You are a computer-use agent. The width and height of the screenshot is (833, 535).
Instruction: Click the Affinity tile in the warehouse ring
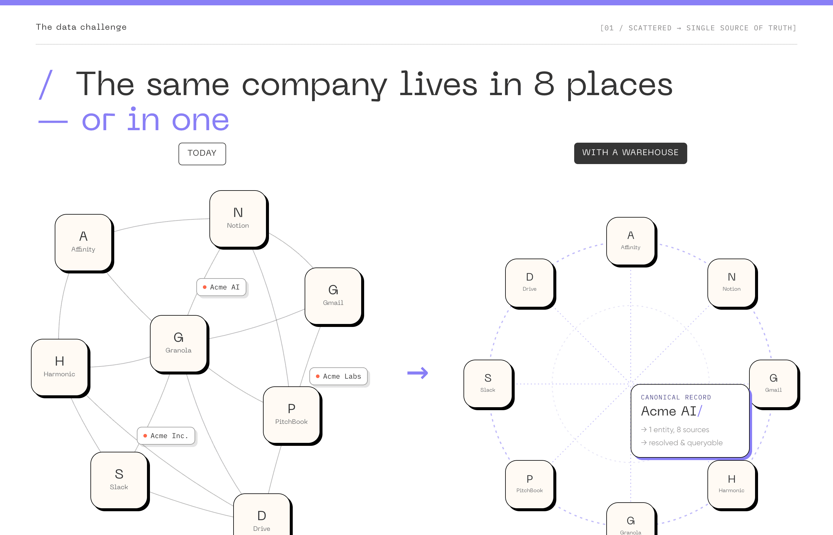click(x=631, y=241)
